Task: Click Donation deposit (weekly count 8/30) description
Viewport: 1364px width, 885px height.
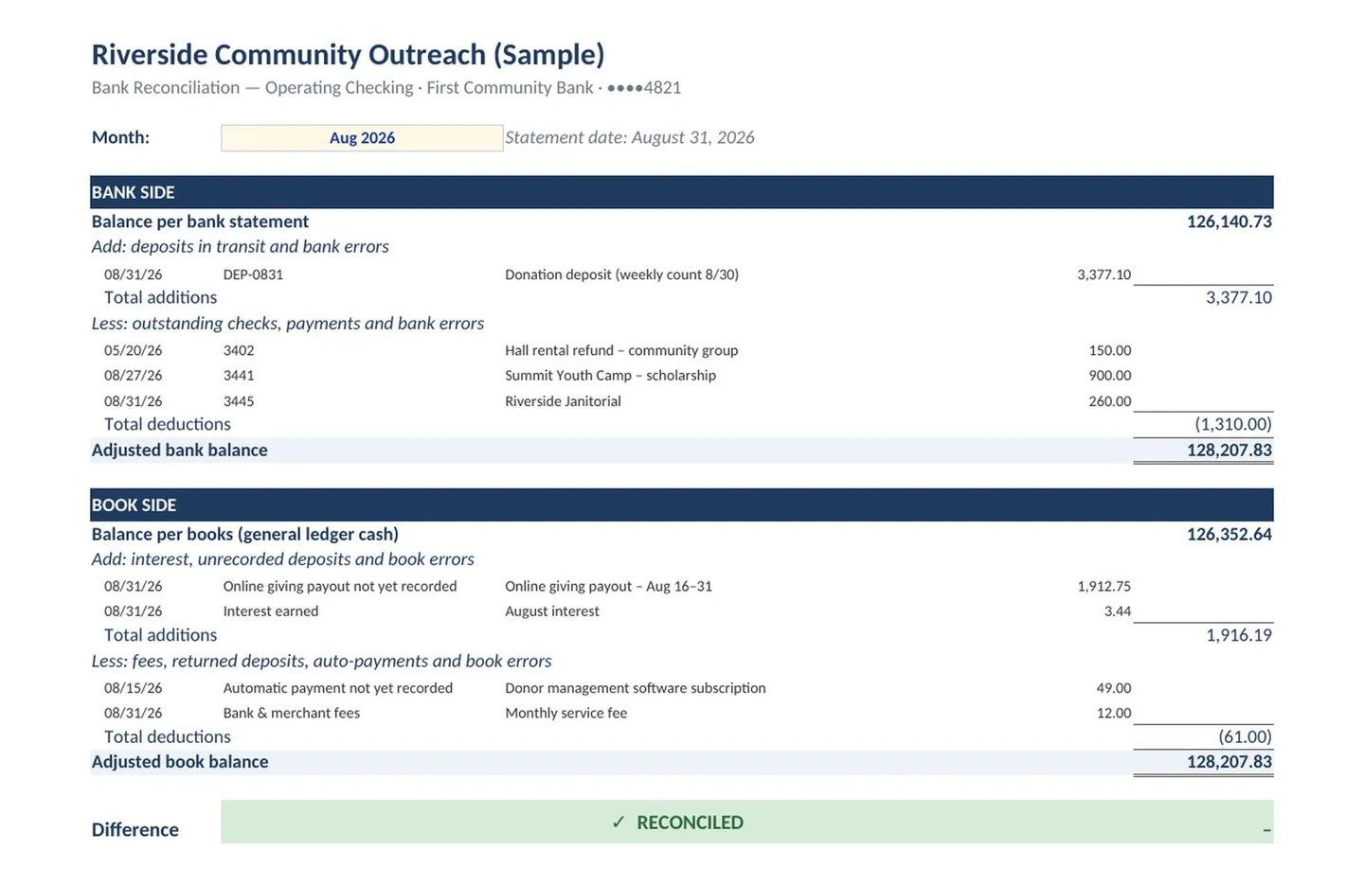Action: [x=621, y=274]
